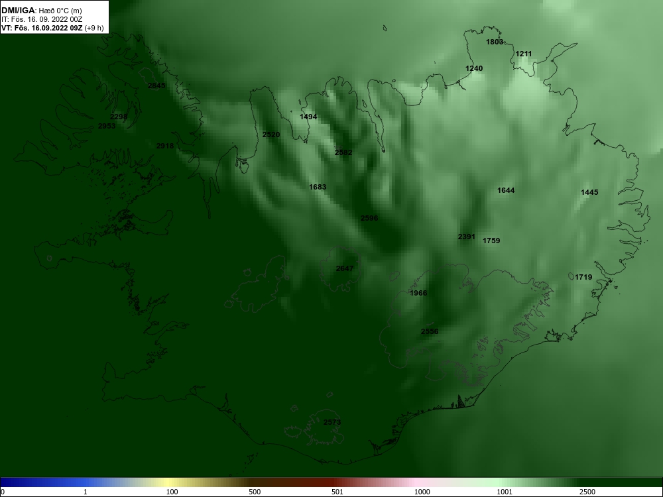The height and width of the screenshot is (497, 663).
Task: Pick the map value 2918
Action: click(x=165, y=146)
